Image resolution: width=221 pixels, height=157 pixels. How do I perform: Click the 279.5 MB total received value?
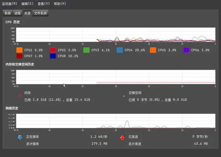point(99,144)
